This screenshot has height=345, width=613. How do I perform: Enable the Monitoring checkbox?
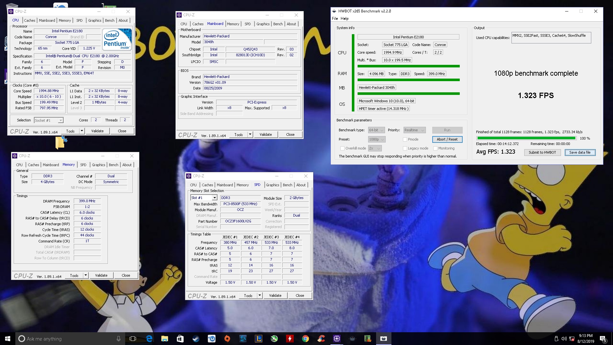(x=435, y=148)
